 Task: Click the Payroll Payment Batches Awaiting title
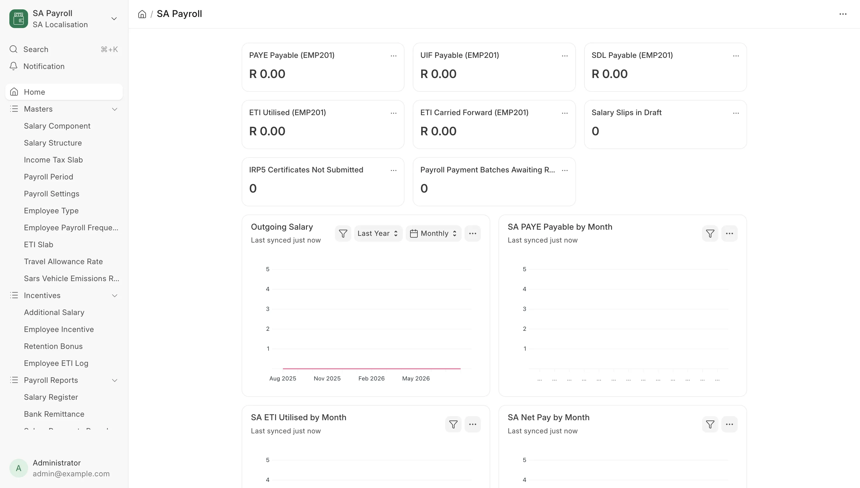click(488, 170)
